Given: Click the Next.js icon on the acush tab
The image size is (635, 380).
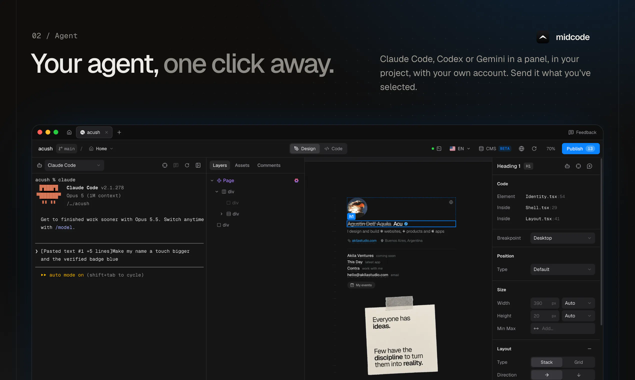Looking at the screenshot, I should point(82,132).
